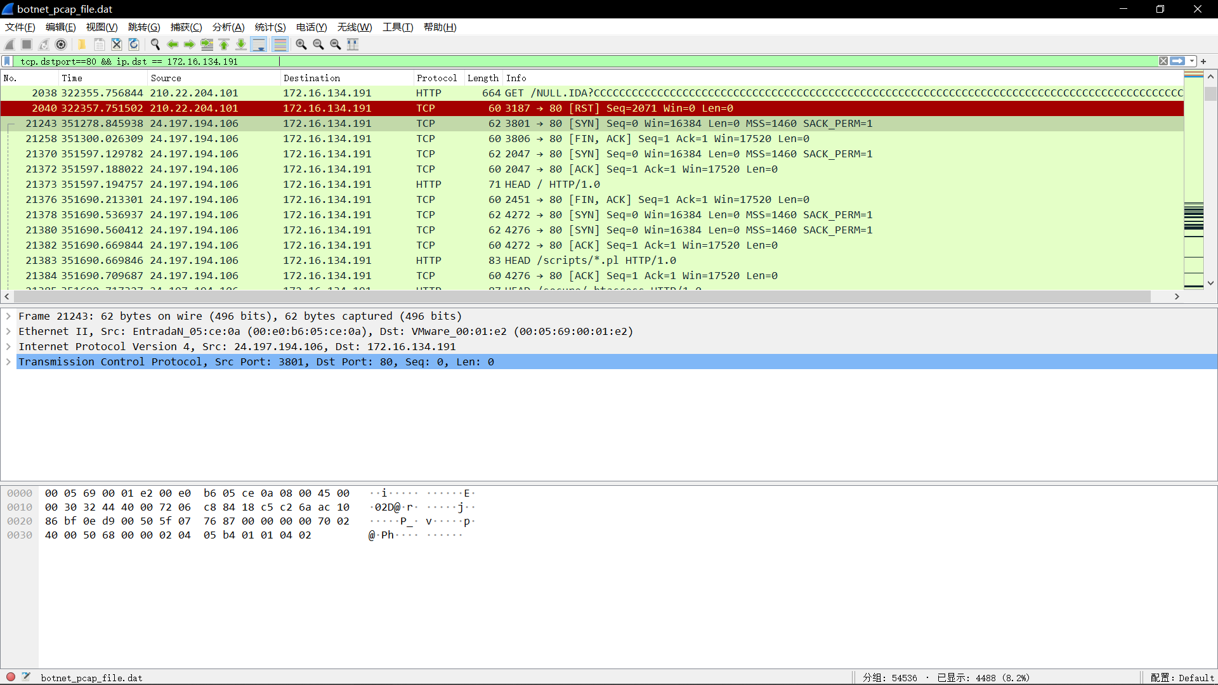
Task: Zoom out on packet text
Action: click(x=318, y=44)
